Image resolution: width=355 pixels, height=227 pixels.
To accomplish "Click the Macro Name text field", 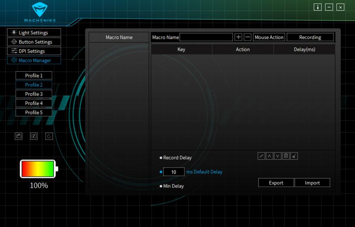I will (x=206, y=37).
